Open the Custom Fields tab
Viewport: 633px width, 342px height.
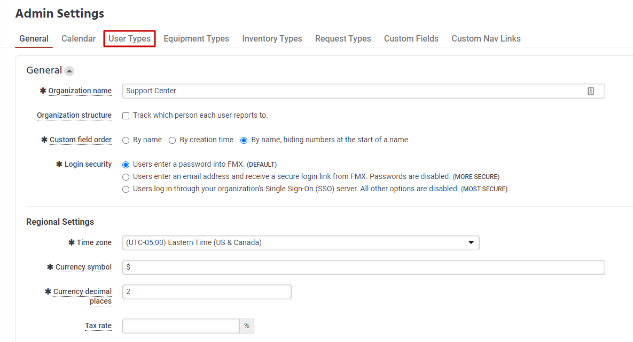[411, 39]
